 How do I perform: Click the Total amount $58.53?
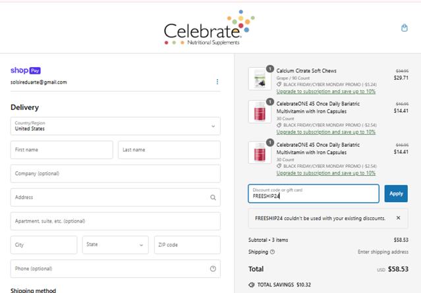tap(398, 269)
